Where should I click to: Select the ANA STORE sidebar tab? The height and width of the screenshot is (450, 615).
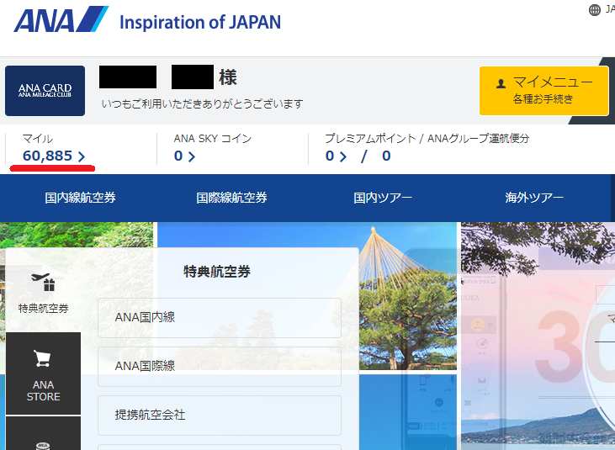(43, 373)
